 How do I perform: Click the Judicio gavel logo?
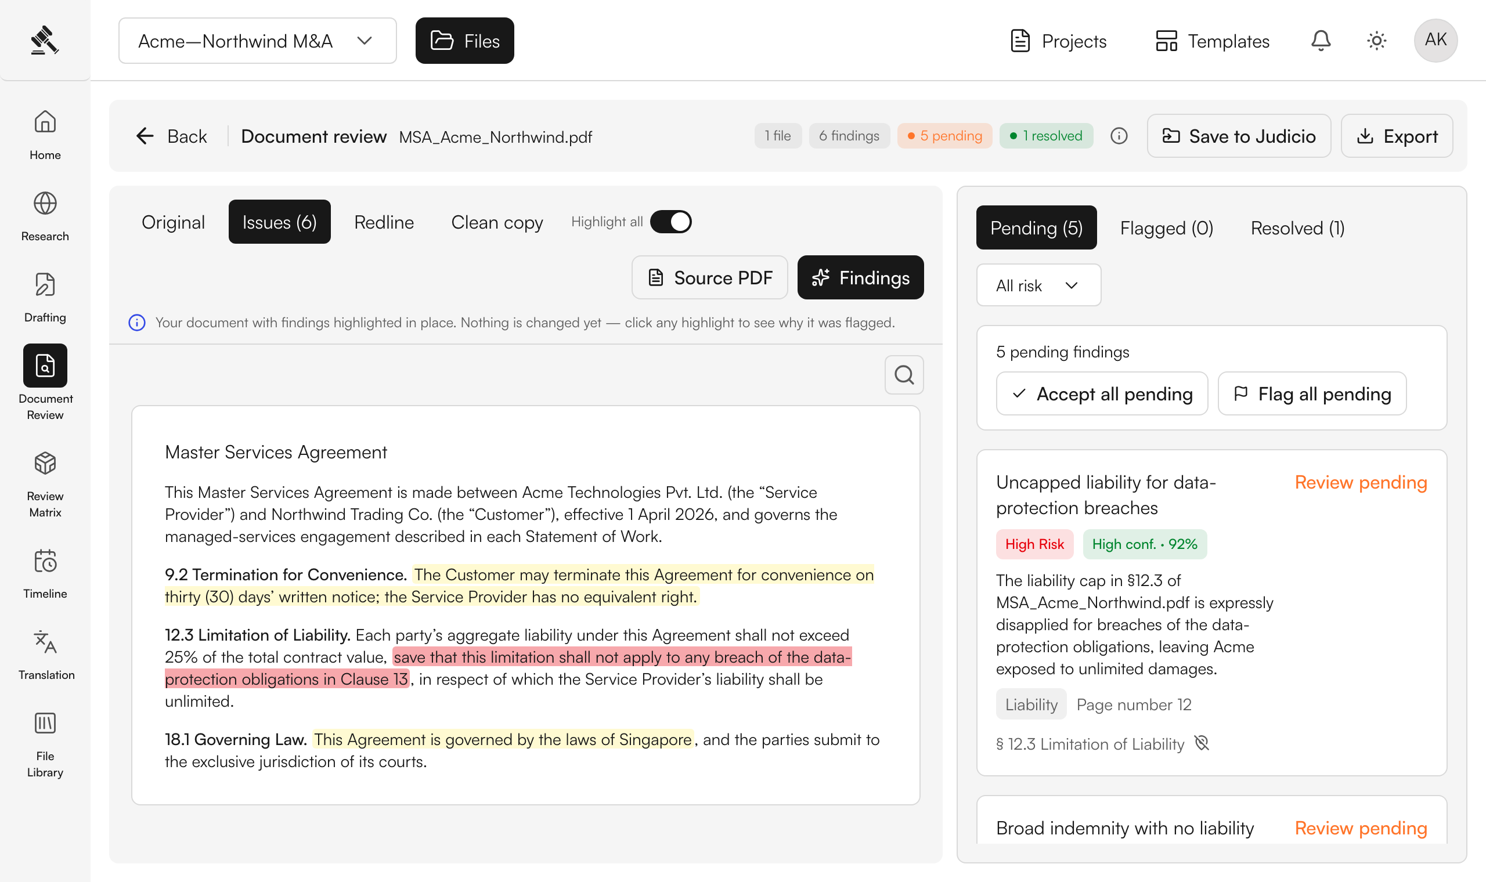[45, 41]
